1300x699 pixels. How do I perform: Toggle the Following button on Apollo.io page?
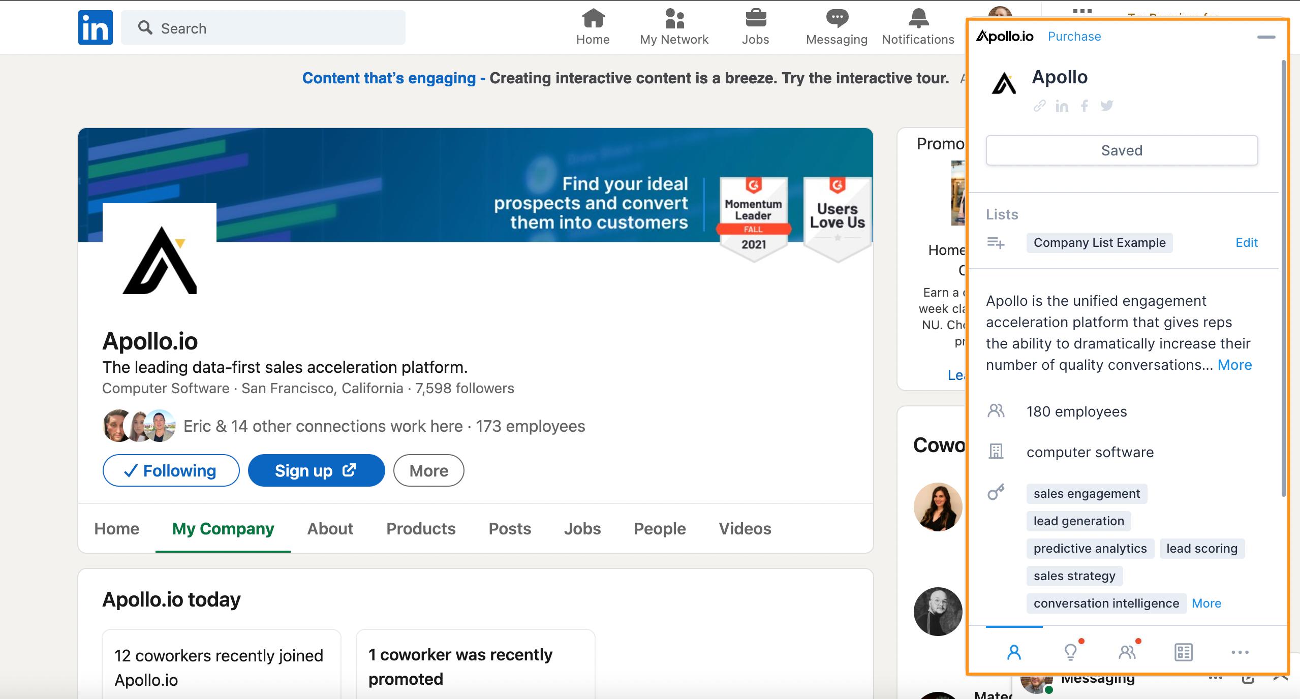point(171,470)
